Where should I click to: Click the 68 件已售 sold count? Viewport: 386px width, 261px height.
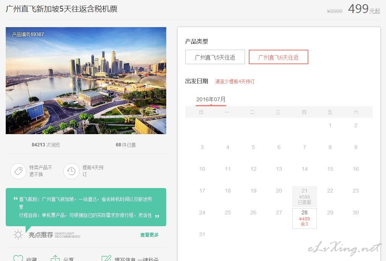(x=126, y=145)
